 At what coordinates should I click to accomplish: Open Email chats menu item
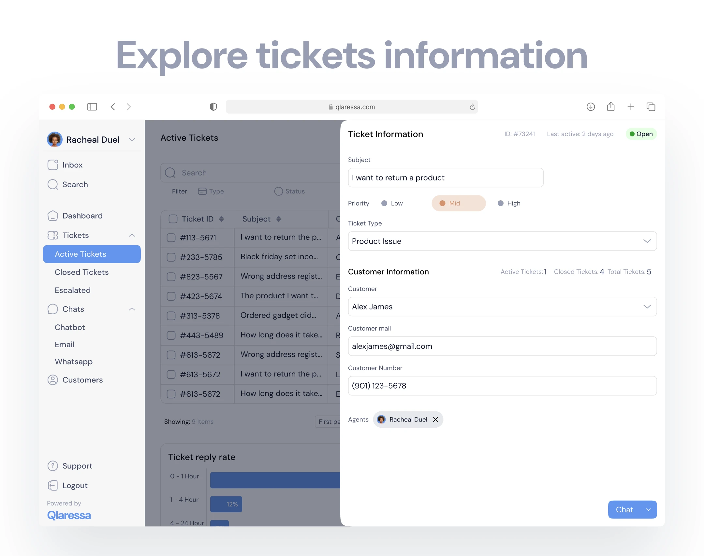(x=65, y=345)
